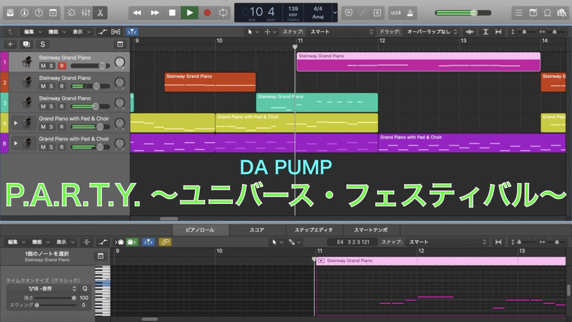Open Quick Help question mark icon

tap(39, 13)
